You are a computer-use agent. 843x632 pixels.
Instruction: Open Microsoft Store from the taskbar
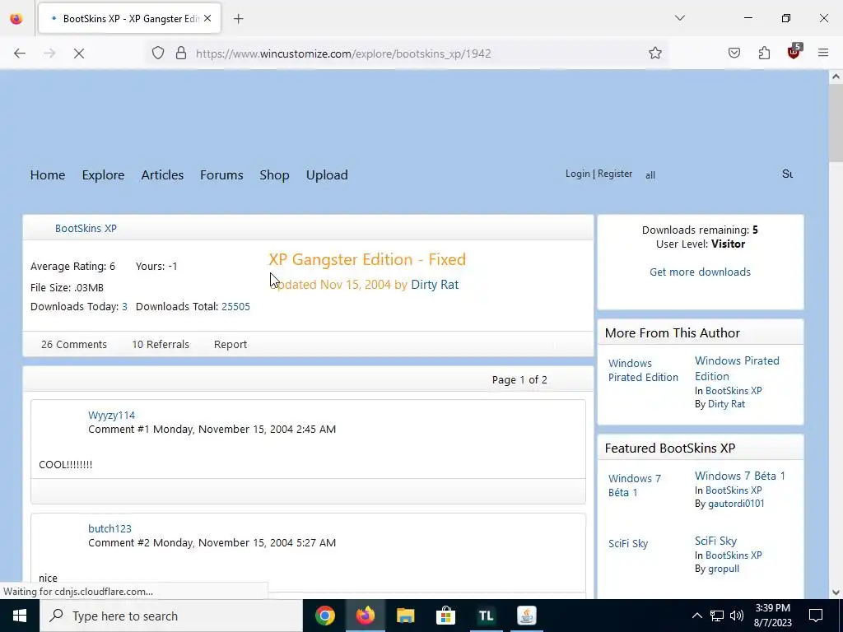pyautogui.click(x=445, y=616)
